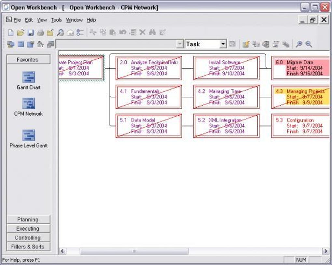
Task: Save the project using the floppy disk icon
Action: 31,33
